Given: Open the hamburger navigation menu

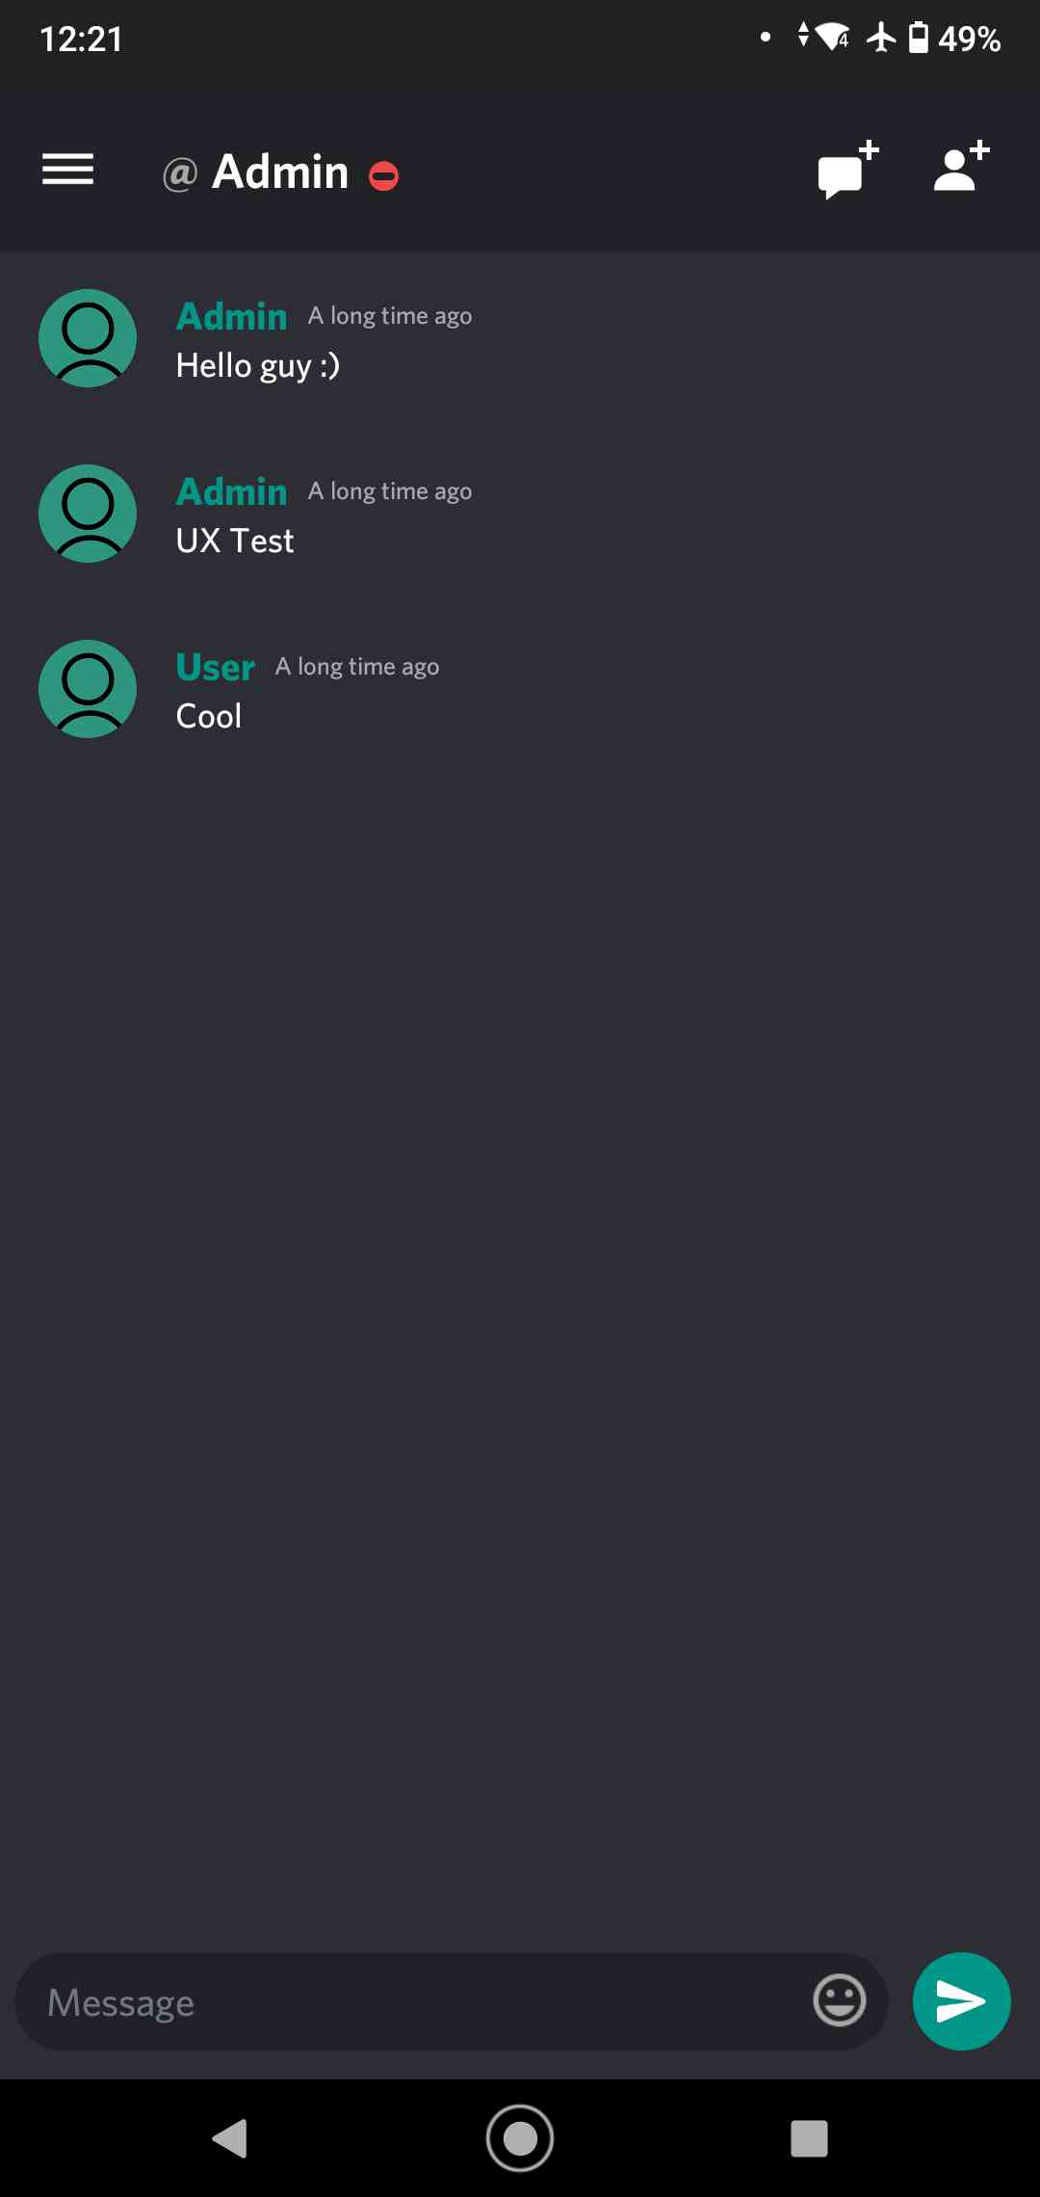Looking at the screenshot, I should [67, 170].
